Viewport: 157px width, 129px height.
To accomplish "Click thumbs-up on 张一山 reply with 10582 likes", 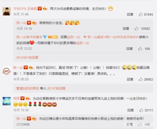I will pos(137,28).
